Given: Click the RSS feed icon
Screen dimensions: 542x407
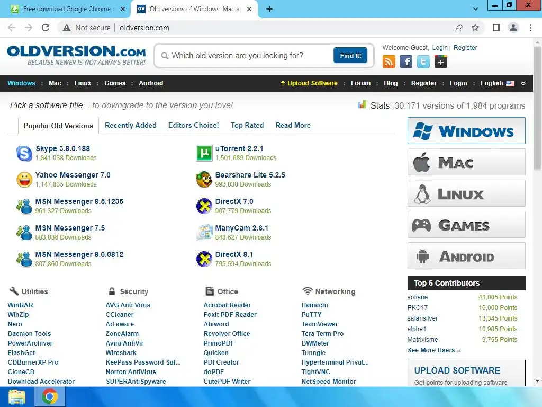Looking at the screenshot, I should 389,62.
